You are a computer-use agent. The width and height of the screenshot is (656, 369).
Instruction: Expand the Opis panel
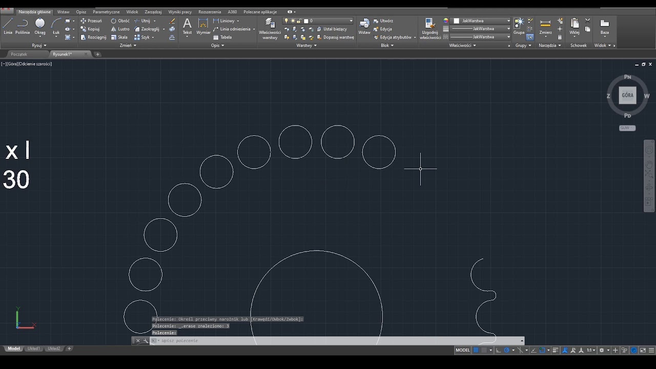(217, 45)
